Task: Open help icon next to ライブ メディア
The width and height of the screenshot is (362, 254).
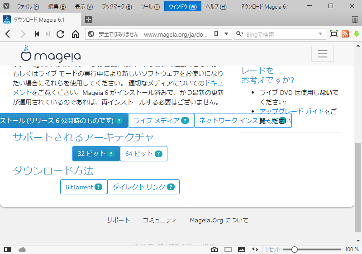Action: [x=185, y=121]
